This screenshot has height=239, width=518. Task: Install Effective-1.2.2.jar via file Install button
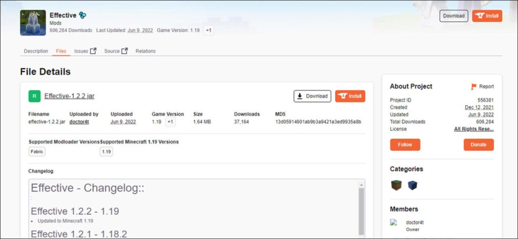tap(350, 96)
